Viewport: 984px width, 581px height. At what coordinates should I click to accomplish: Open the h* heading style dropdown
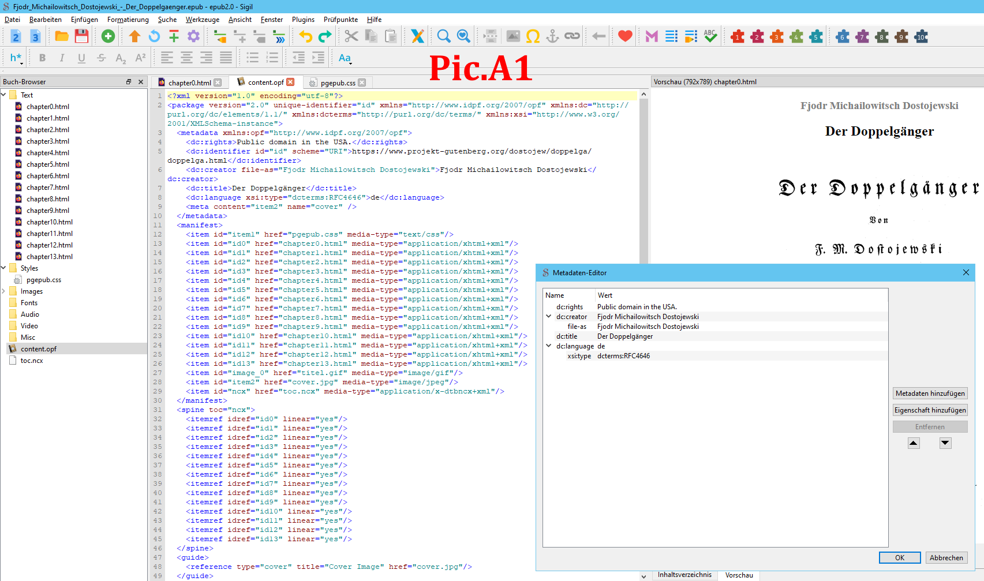(x=16, y=58)
